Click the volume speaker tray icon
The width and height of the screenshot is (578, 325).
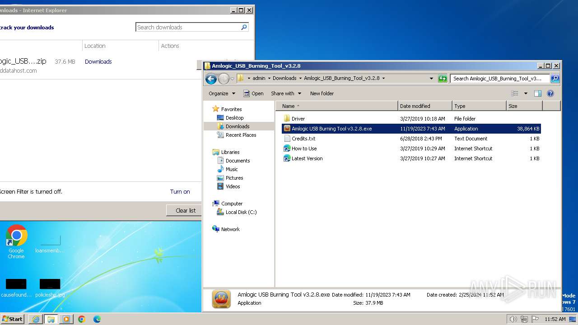(513, 319)
